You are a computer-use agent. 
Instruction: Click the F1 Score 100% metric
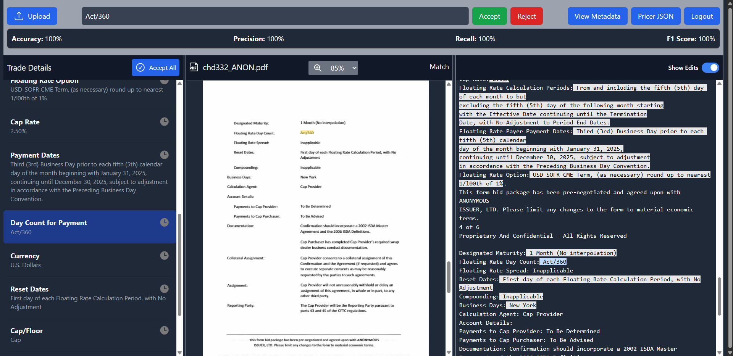tap(691, 39)
